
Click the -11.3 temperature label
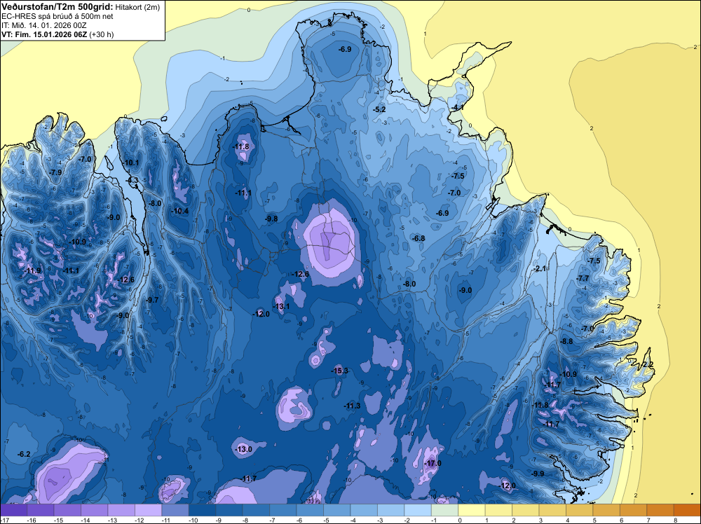pos(352,406)
